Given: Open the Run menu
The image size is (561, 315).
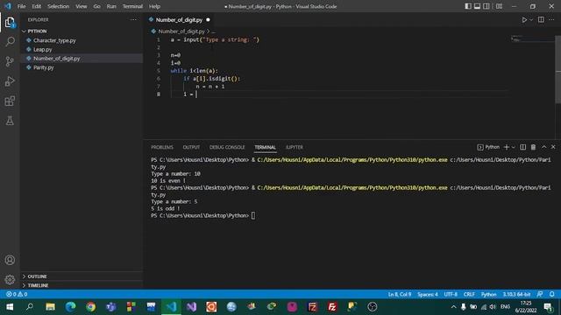Looking at the screenshot, I should click(x=111, y=6).
